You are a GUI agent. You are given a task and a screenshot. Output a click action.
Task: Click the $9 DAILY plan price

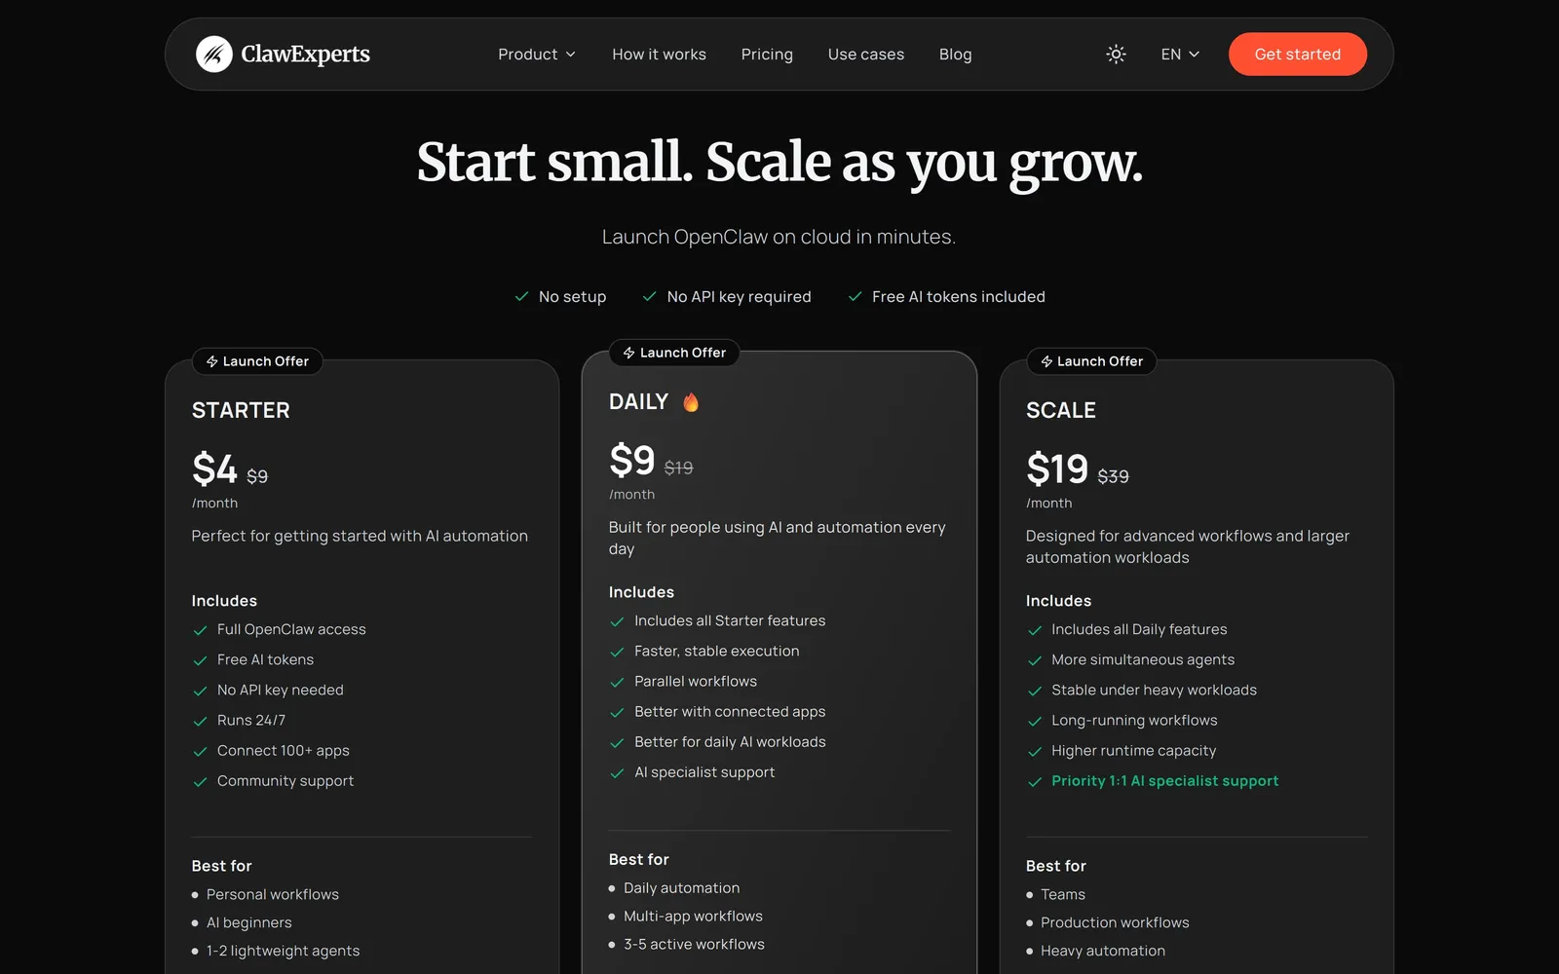(x=631, y=460)
